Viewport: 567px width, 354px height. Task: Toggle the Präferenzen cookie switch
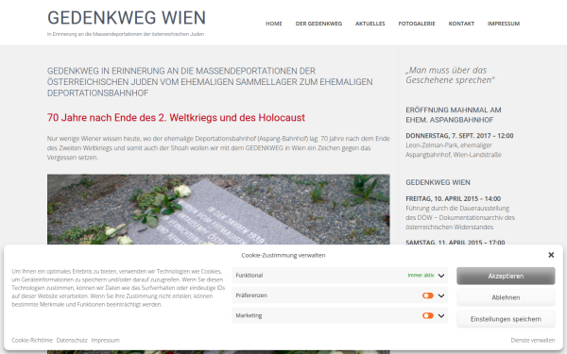pyautogui.click(x=428, y=295)
